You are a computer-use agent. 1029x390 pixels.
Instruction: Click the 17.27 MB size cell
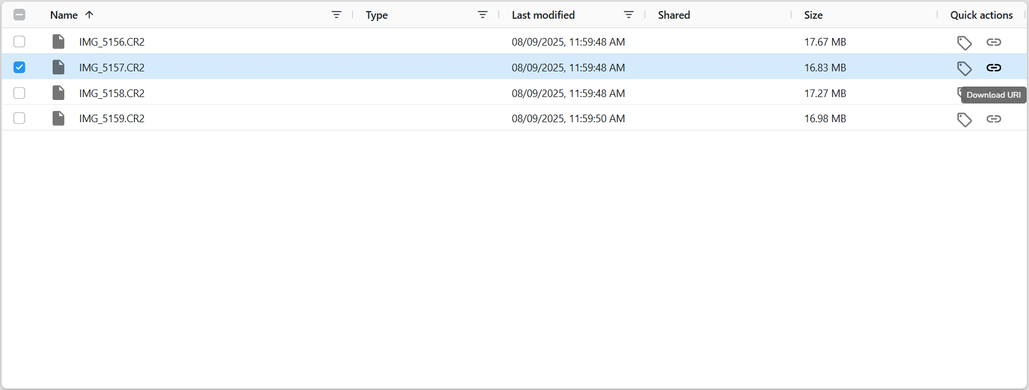click(x=825, y=94)
